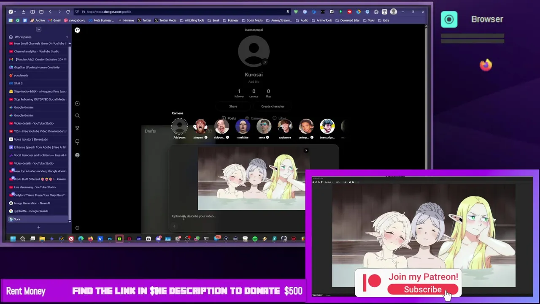Screen dimensions: 540x304
Task: Switch to GigaStar Fueling Human Creativity tab
Action: click(x=38, y=67)
